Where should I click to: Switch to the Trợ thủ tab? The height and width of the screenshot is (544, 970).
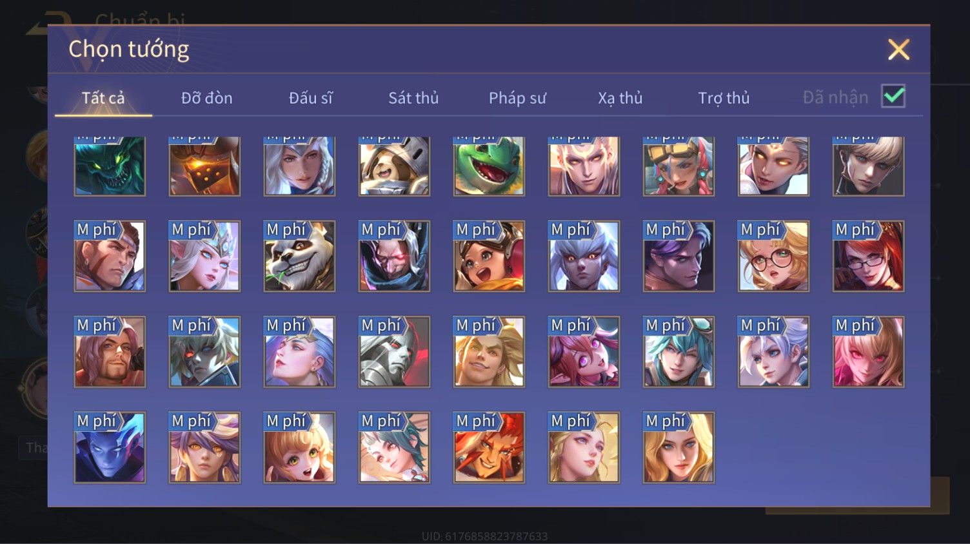[x=724, y=98]
